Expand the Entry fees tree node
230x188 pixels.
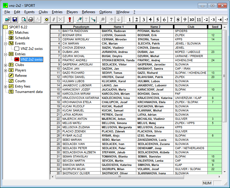[x=6, y=86]
